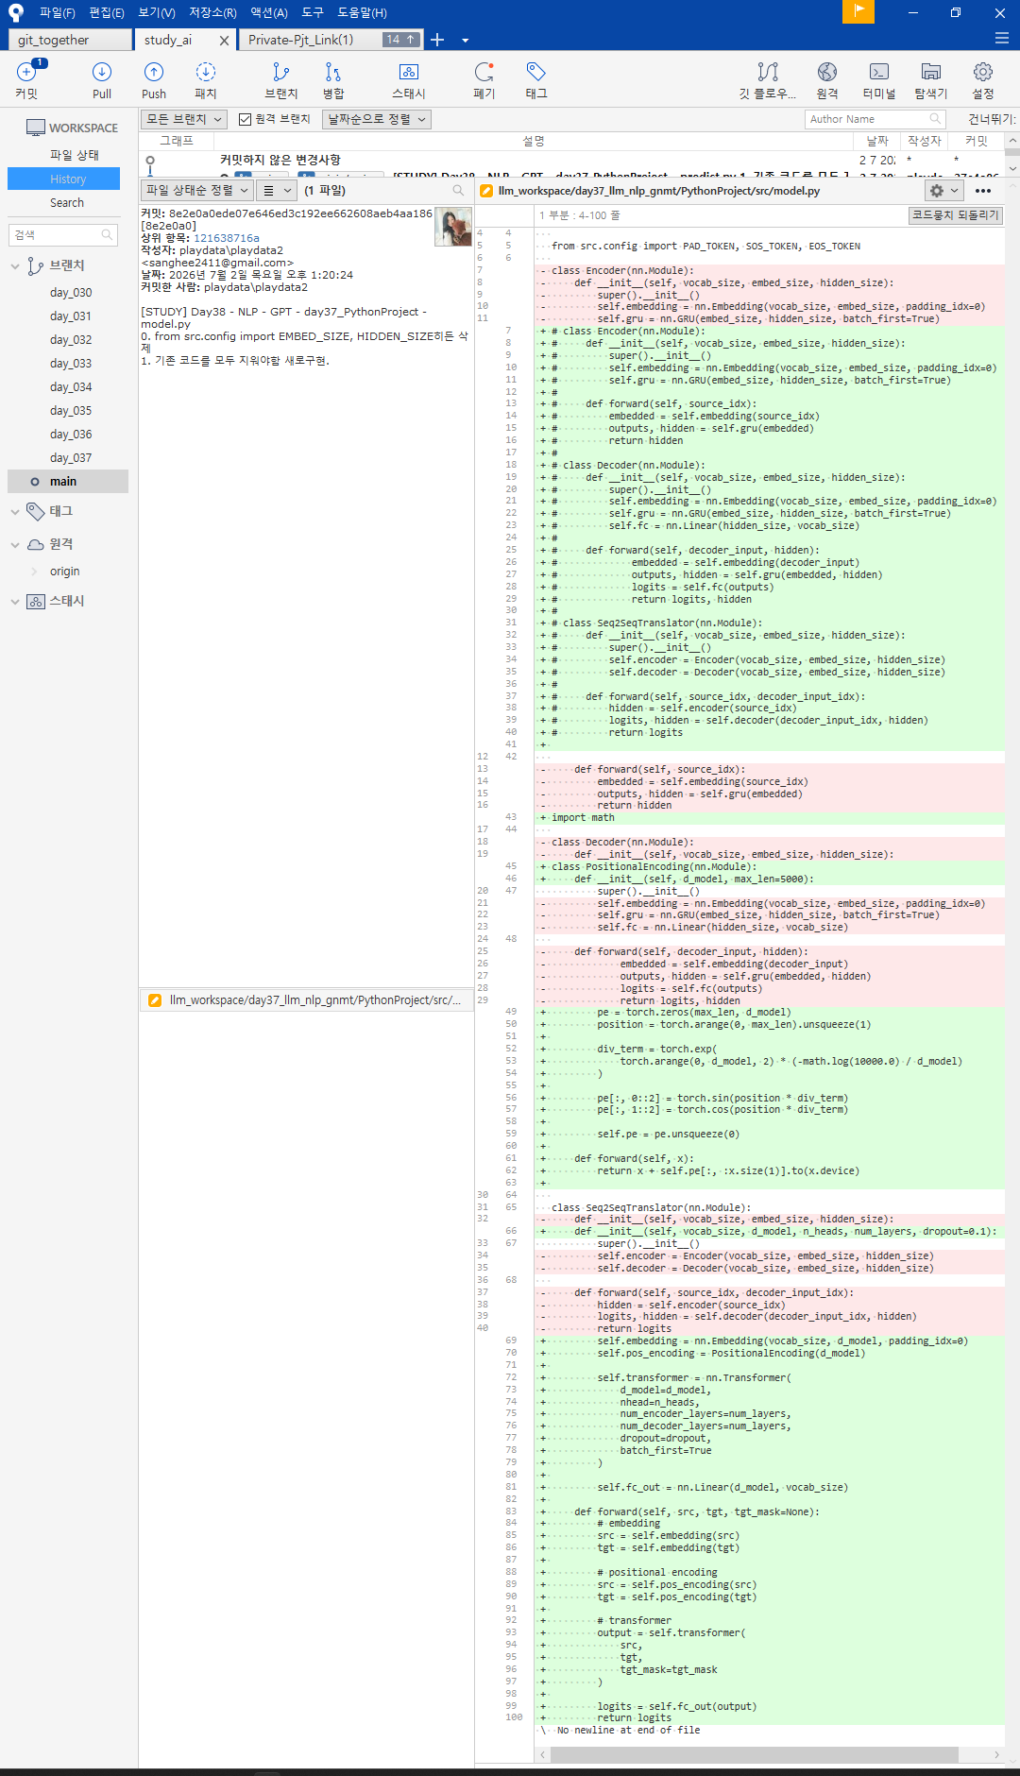This screenshot has width=1020, height=1776.
Task: Select branch day_030 in sidebar
Action: [x=71, y=293]
